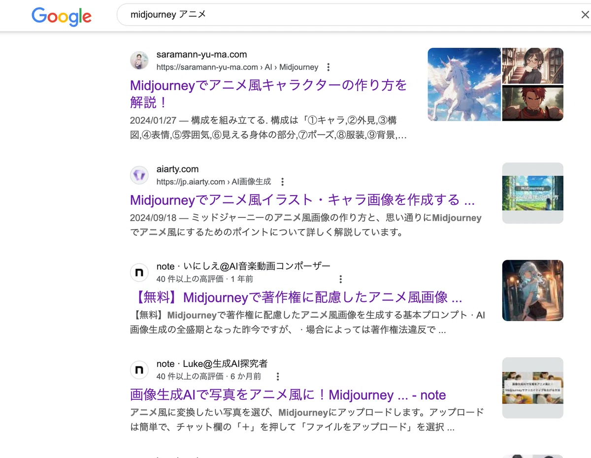Click the pegasus unicorn thumbnail image

coord(464,84)
